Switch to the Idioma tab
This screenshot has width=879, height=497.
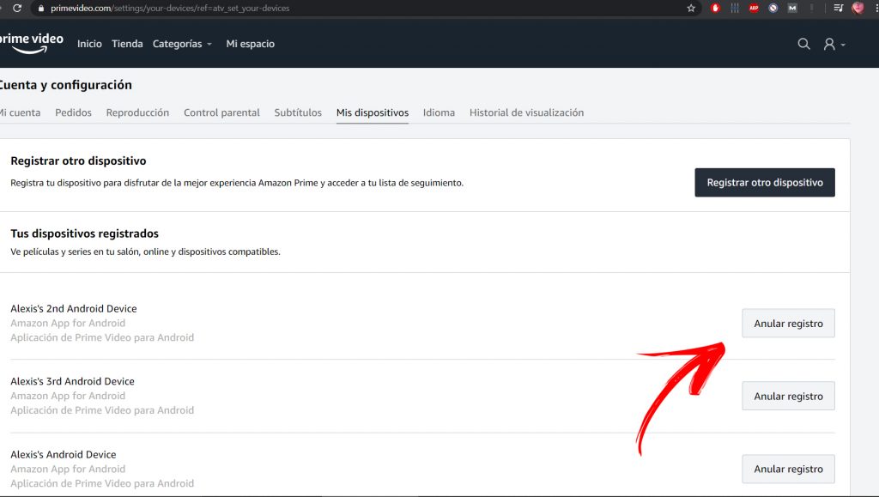coord(439,112)
